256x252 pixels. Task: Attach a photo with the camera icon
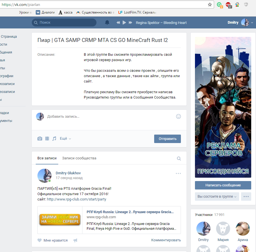(40, 139)
